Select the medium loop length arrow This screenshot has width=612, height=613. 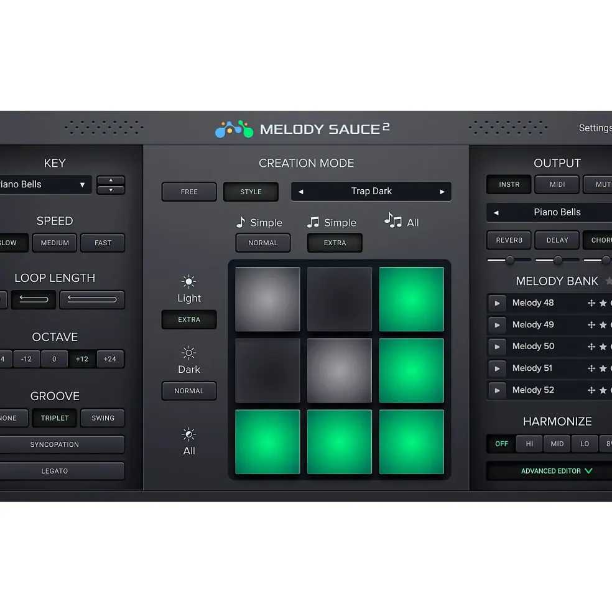(34, 300)
